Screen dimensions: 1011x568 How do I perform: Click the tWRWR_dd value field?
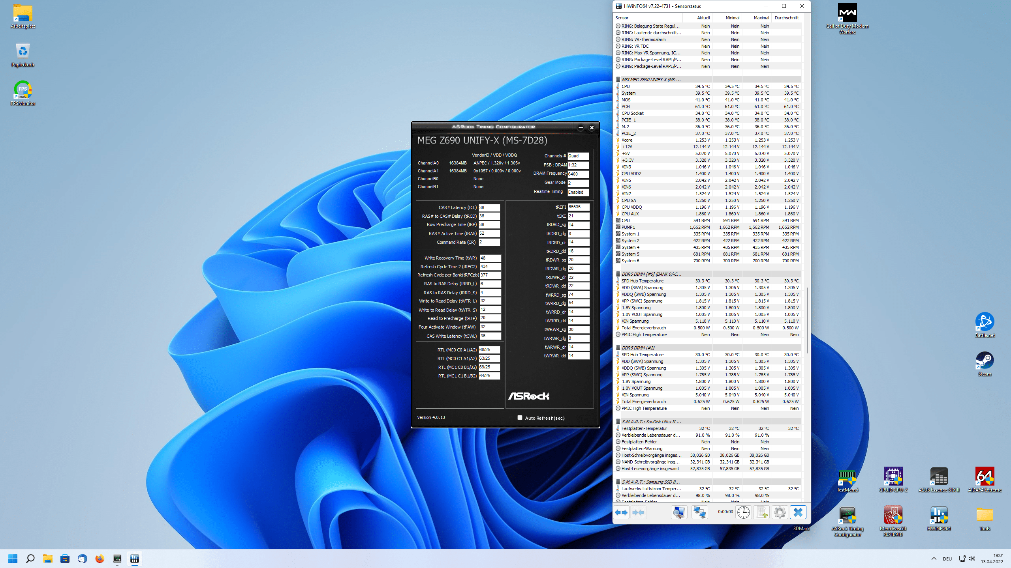579,356
